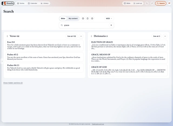
Task: Click the redo arrow icon
Action: pos(152,3)
